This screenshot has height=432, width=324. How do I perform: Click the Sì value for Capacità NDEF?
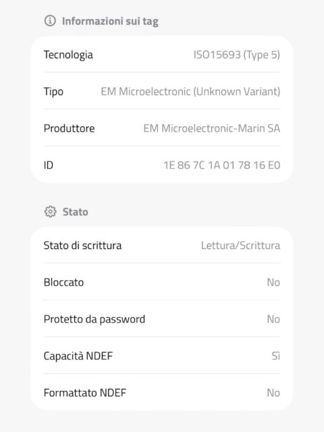[x=276, y=356]
